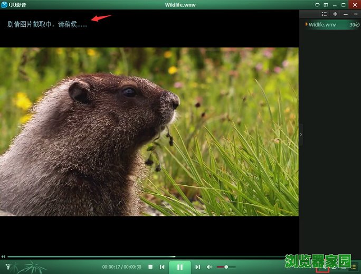This screenshot has width=361, height=274.
Task: Switch to mini player mode icon
Action: point(326,5)
